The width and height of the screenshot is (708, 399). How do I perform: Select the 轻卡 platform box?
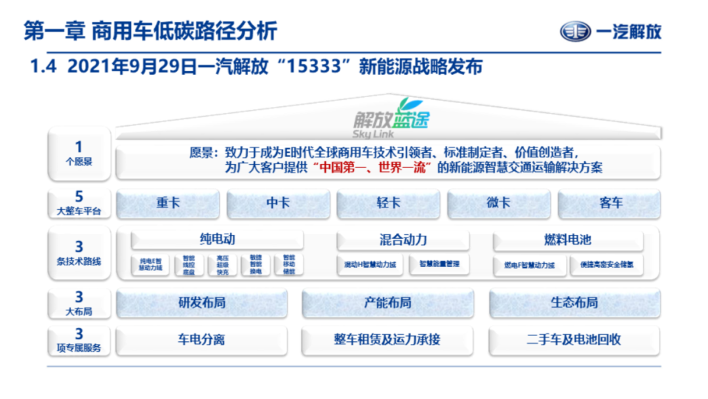[388, 204]
